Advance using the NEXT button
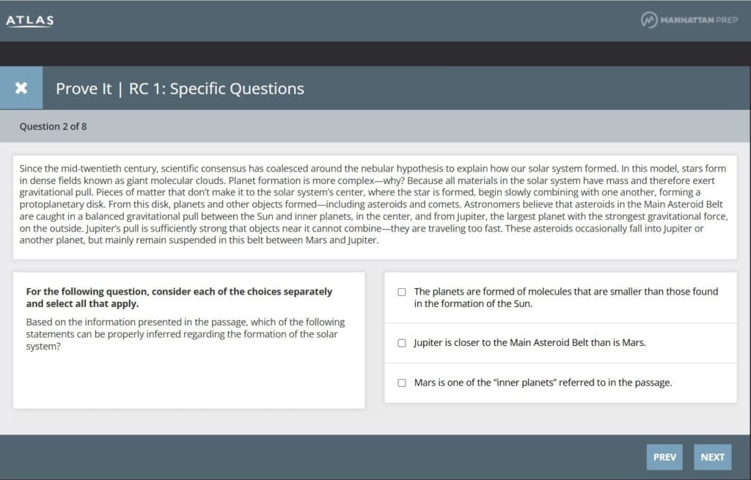The height and width of the screenshot is (480, 751). click(x=712, y=457)
